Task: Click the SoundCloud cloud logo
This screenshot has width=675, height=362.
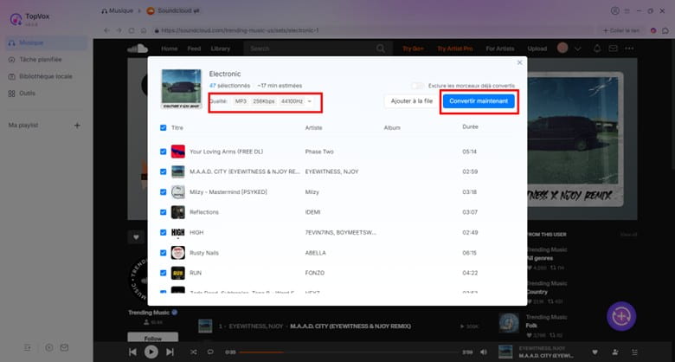Action: (138, 48)
